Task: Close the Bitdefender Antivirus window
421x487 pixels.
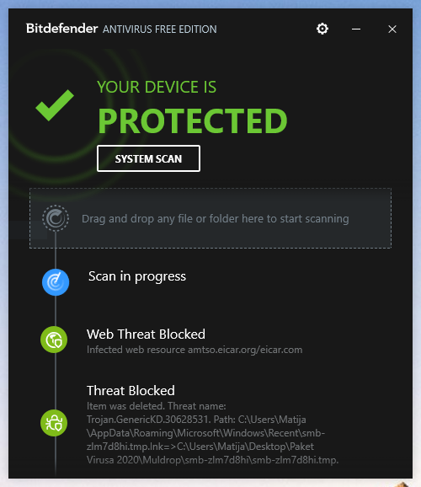Action: 392,29
